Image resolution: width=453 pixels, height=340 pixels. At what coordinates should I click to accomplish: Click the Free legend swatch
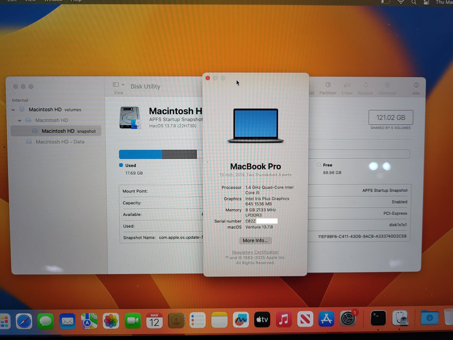point(319,165)
